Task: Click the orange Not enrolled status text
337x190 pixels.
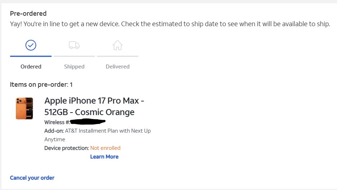Action: (105, 148)
